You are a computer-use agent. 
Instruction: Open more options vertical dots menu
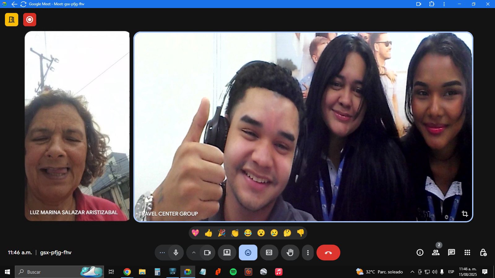pyautogui.click(x=308, y=253)
